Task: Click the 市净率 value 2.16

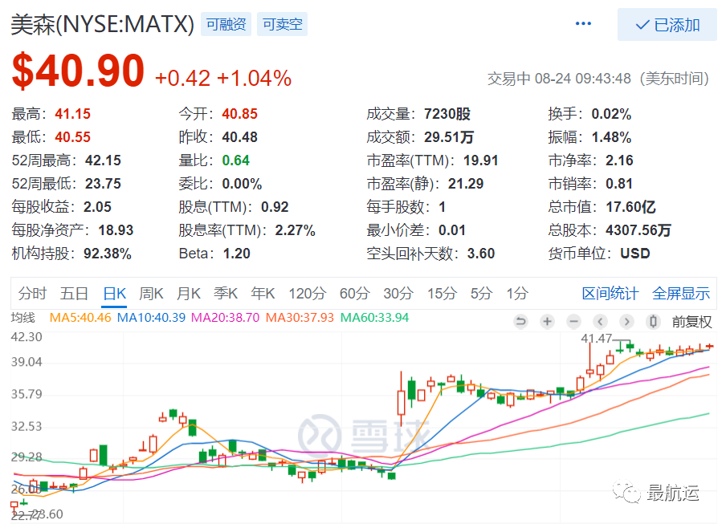Action: tap(620, 160)
